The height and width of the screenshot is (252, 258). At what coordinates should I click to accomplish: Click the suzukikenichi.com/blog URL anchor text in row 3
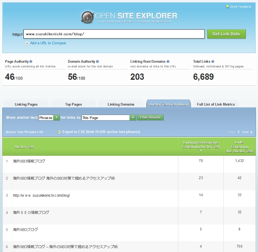pyautogui.click(x=41, y=195)
